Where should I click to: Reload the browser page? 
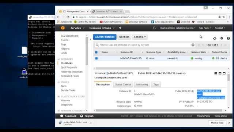click(68, 17)
